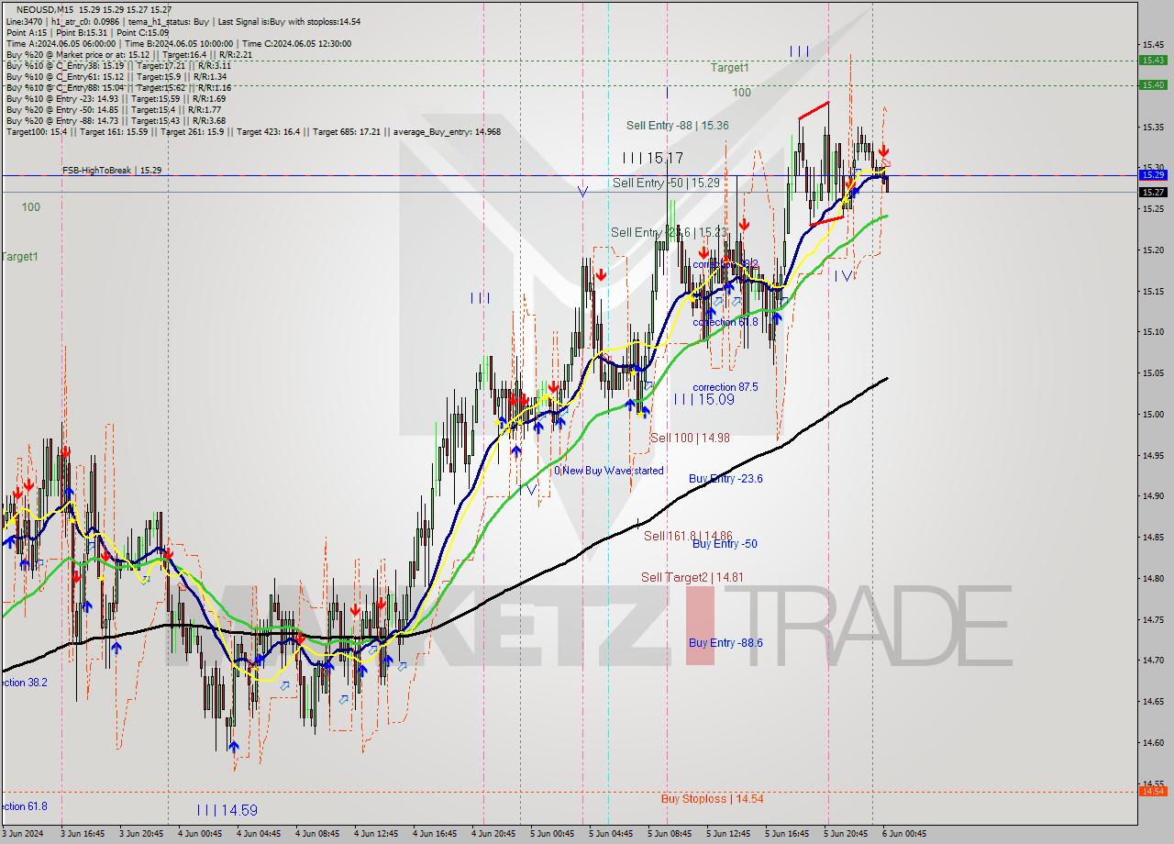Click the 'Buy Stoploss | 14.54' label
The height and width of the screenshot is (844, 1174).
click(x=712, y=799)
